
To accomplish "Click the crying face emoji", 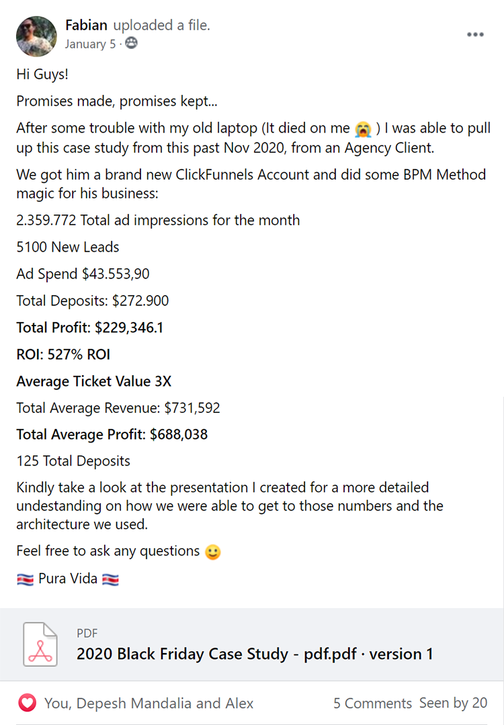I will tap(363, 129).
